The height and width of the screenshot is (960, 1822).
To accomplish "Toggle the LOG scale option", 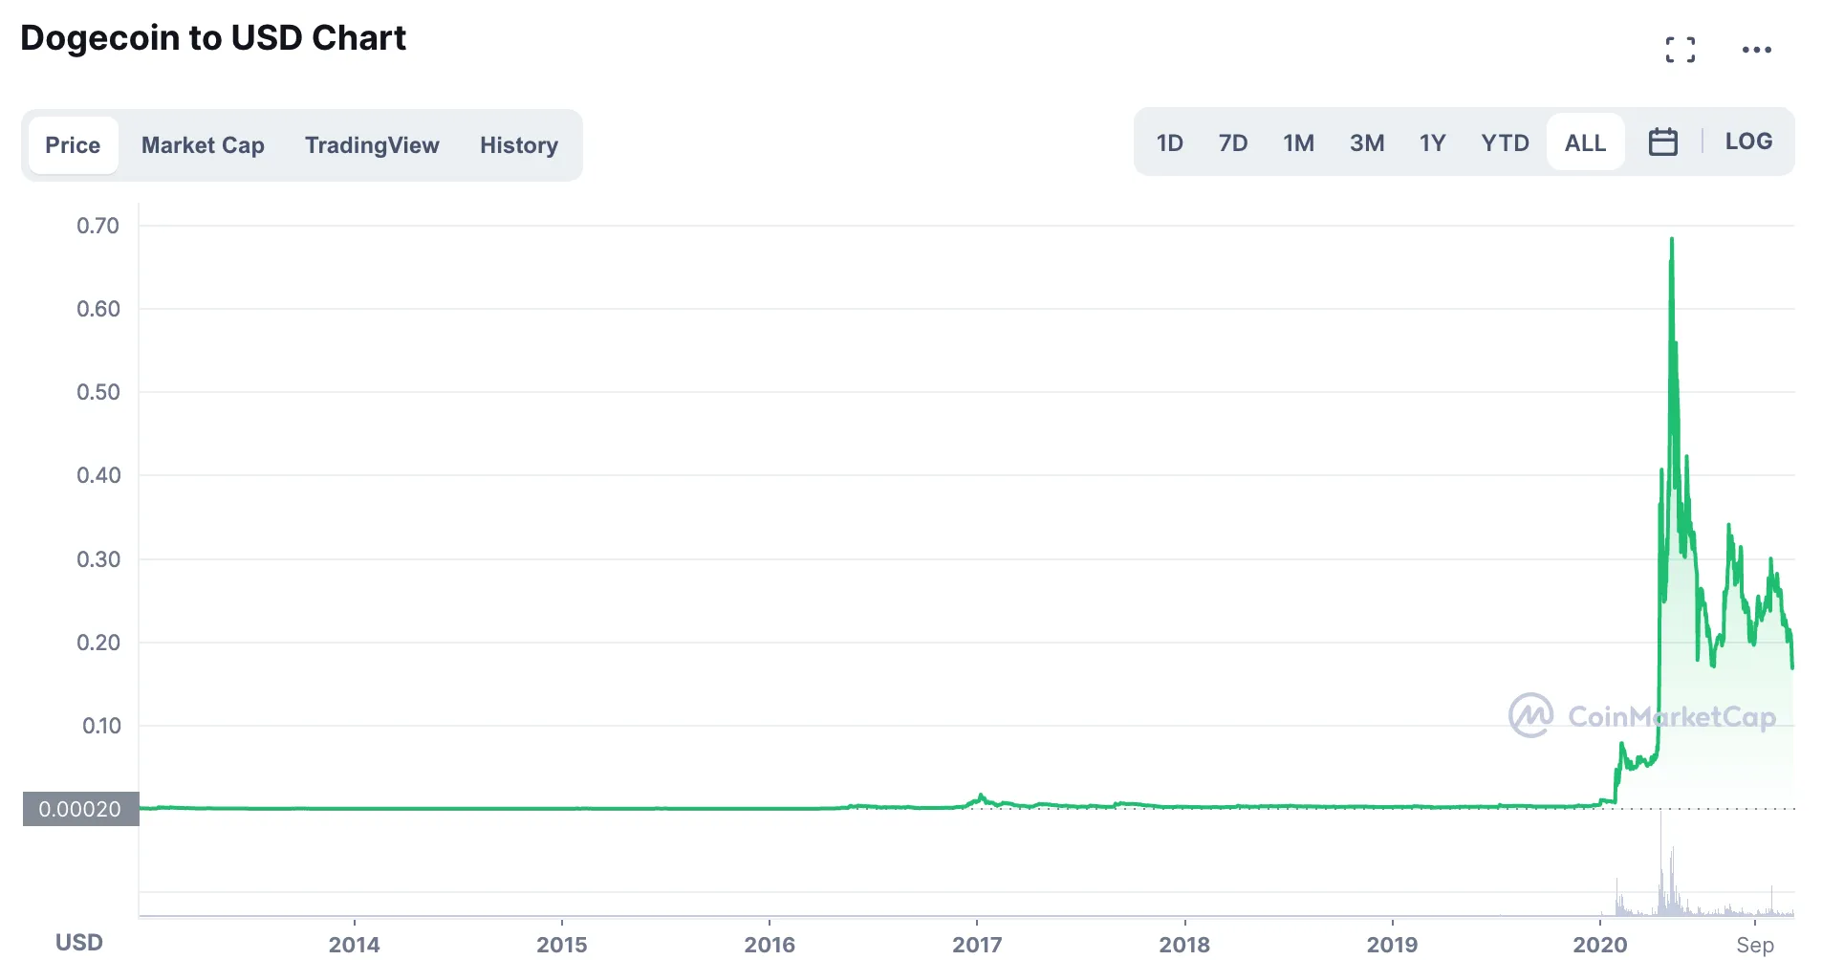I will pos(1748,142).
